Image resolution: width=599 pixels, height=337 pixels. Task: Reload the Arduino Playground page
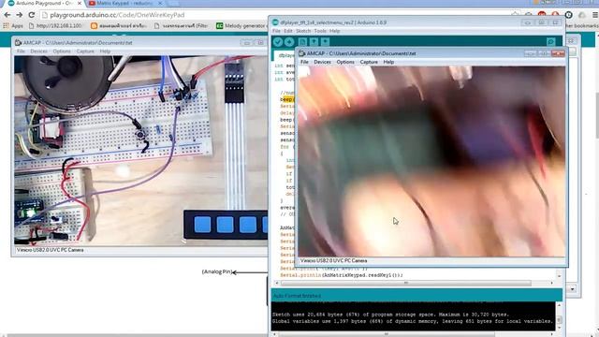click(31, 15)
